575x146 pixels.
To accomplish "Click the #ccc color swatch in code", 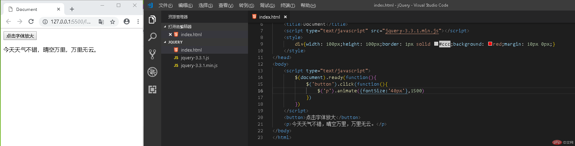I will 436,44.
